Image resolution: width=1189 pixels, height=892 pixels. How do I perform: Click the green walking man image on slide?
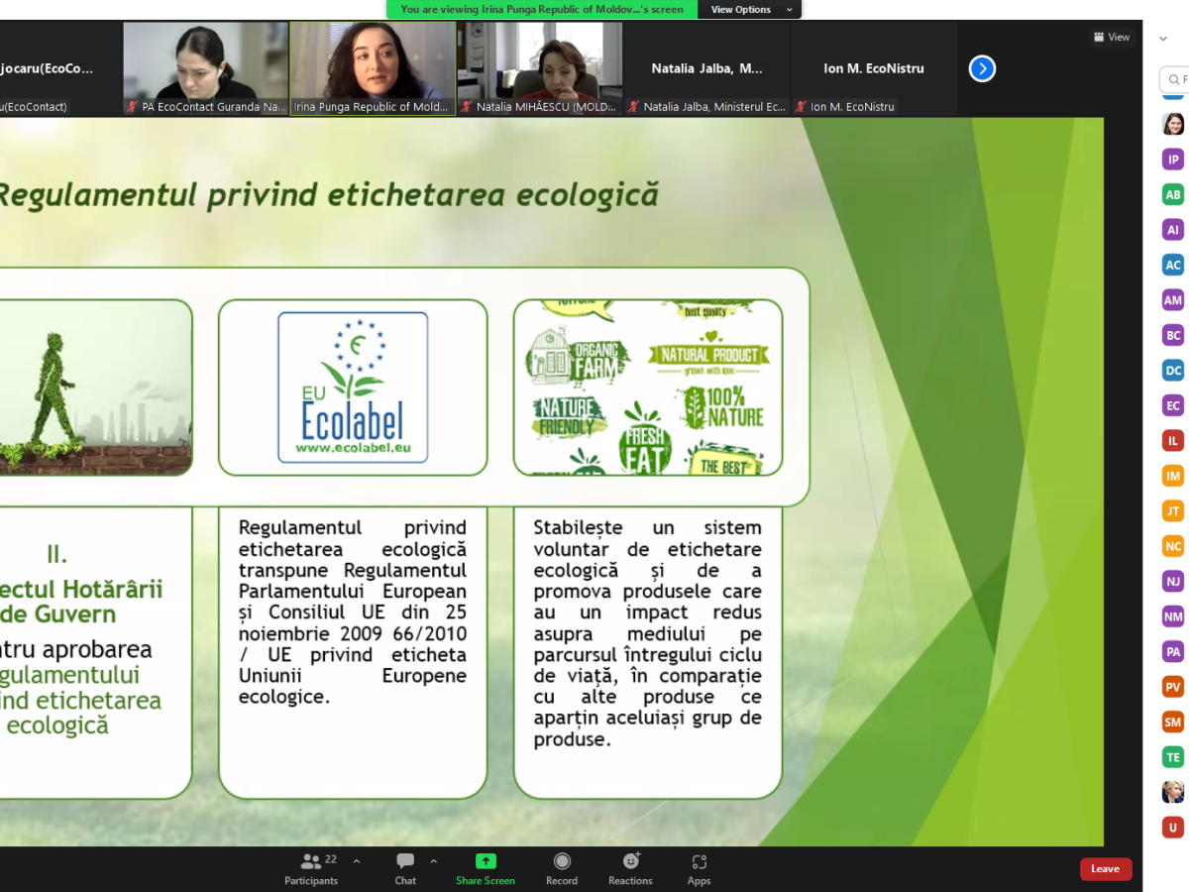pyautogui.click(x=96, y=388)
